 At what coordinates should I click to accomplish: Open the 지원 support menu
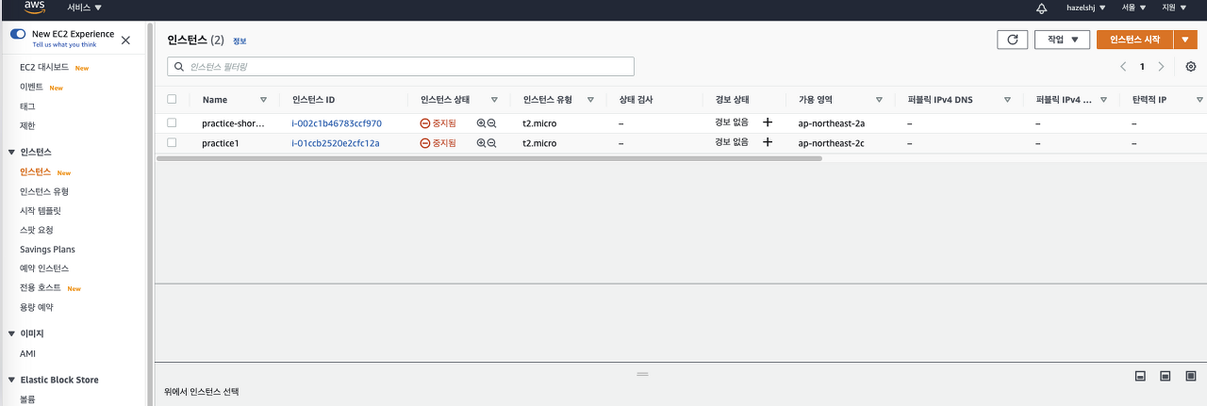1174,8
